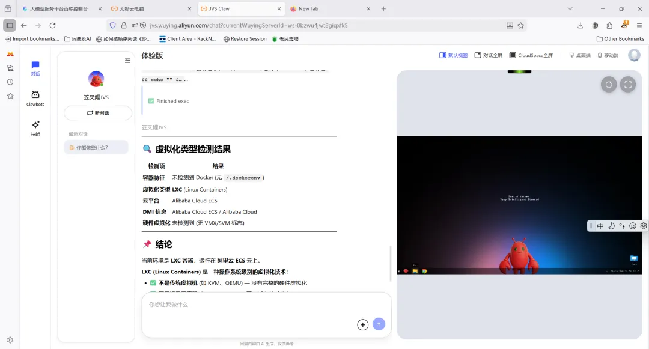Click the add attachment plus button

362,324
